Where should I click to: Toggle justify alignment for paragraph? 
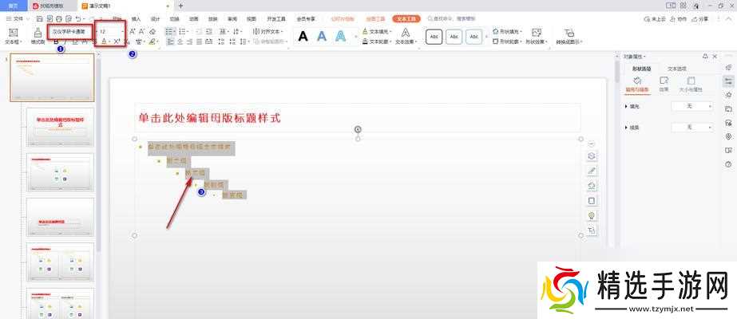200,41
